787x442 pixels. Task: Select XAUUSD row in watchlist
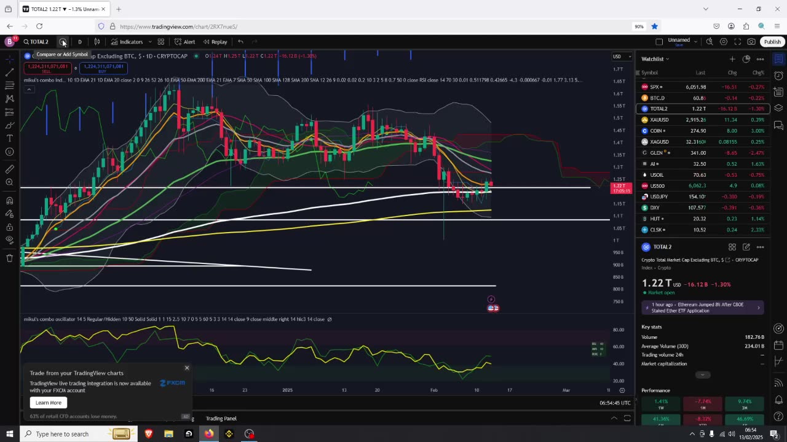tap(703, 120)
